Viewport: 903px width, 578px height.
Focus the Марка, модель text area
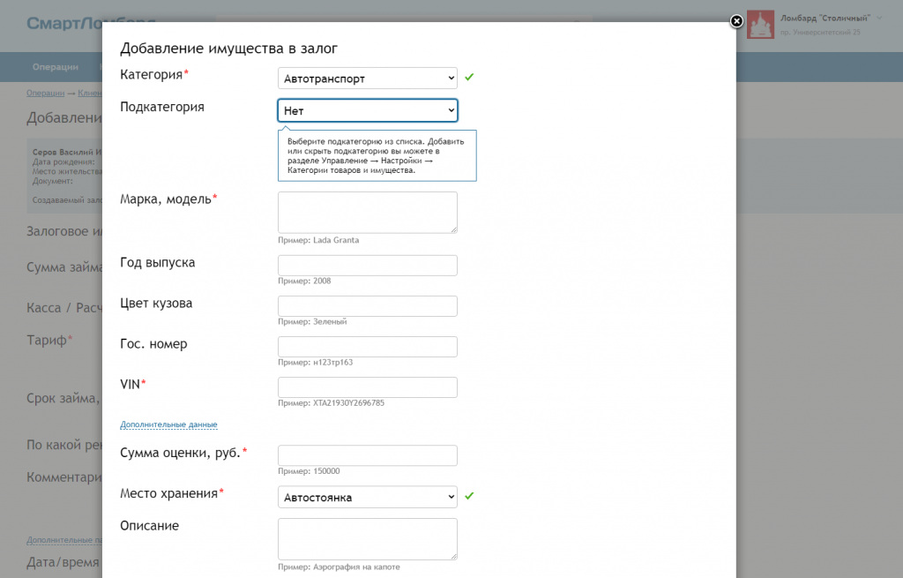point(367,212)
